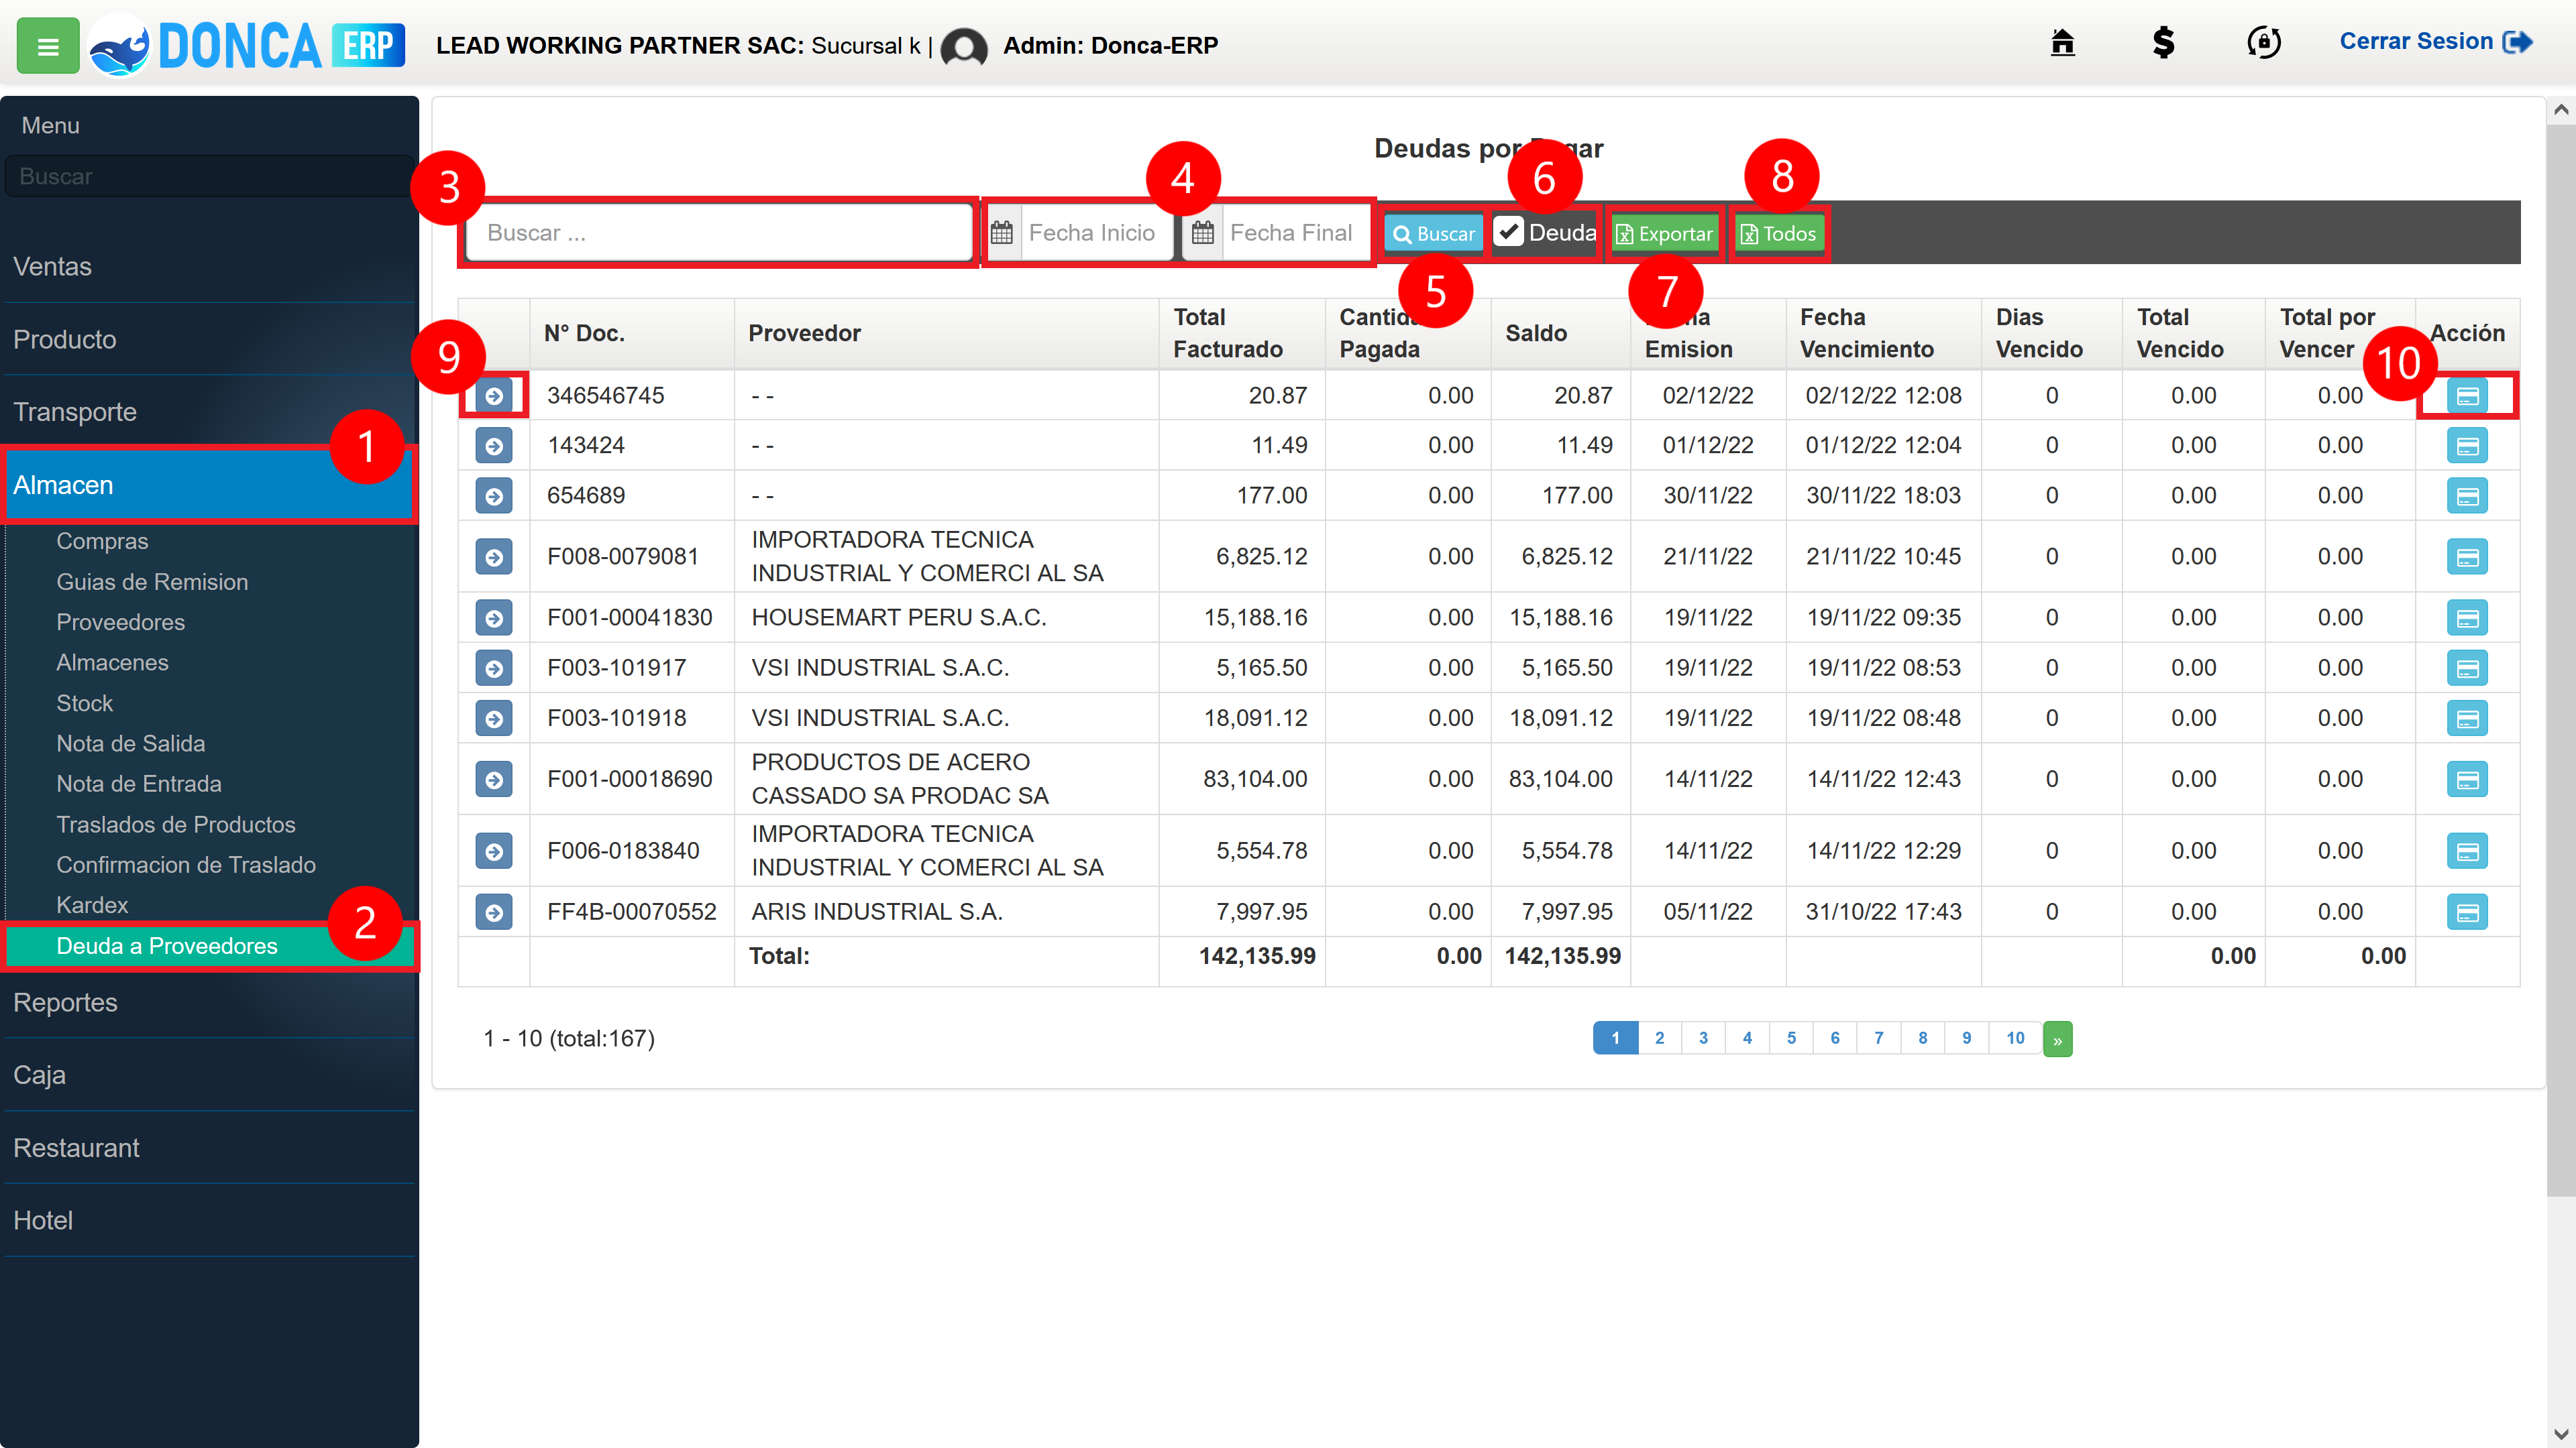Expand row details for FF4B-00070552
Image resolution: width=2576 pixels, height=1448 pixels.
494,912
